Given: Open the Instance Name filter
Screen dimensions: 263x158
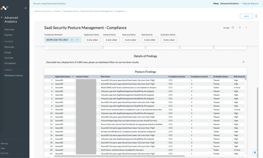Looking at the screenshot, I should (111, 40).
